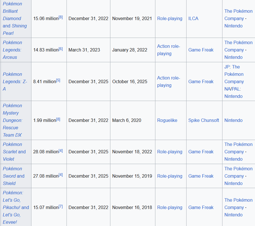This screenshot has width=255, height=226.
Task: Select release date March 6, 2020
Action: (127, 120)
